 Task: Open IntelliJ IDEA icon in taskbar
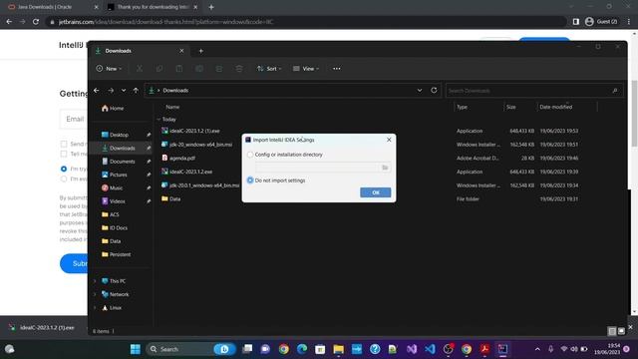click(x=502, y=349)
